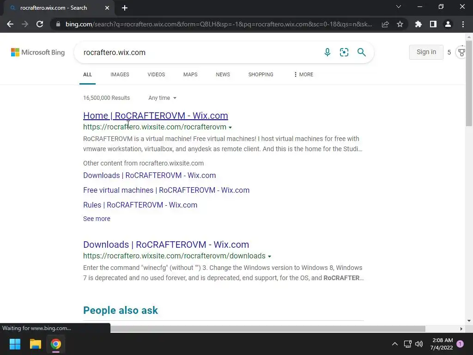473x355 pixels.
Task: Click the rewards points count 5
Action: pos(449,52)
